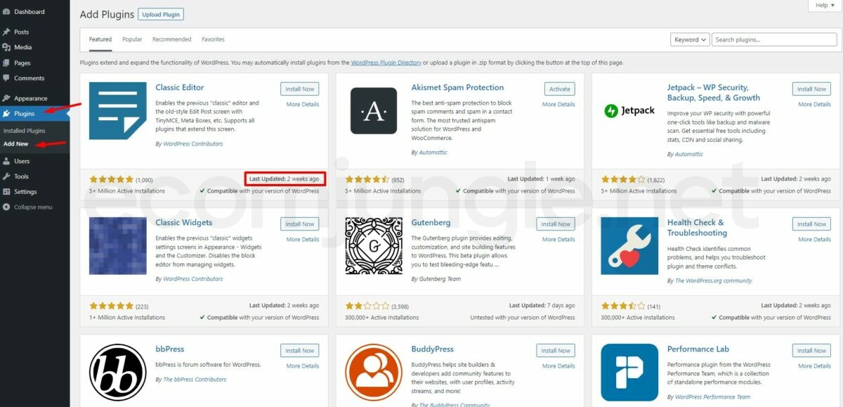The width and height of the screenshot is (843, 407).
Task: Click the Upload Plugin button
Action: pyautogui.click(x=161, y=14)
